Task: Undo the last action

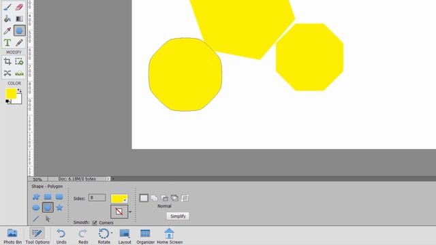Action: [x=61, y=236]
